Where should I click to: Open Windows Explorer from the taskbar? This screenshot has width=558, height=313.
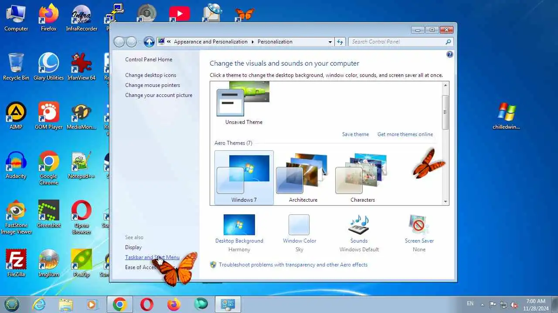click(66, 304)
